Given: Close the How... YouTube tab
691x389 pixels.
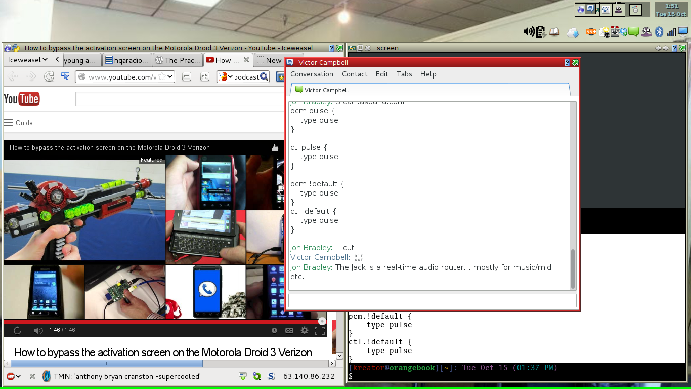Looking at the screenshot, I should click(246, 60).
